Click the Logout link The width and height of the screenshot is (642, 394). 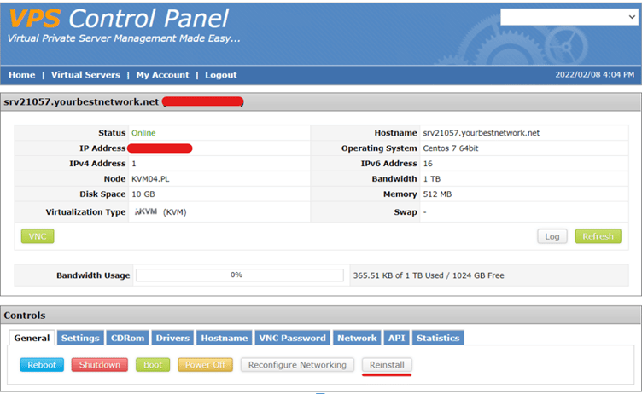click(x=220, y=75)
